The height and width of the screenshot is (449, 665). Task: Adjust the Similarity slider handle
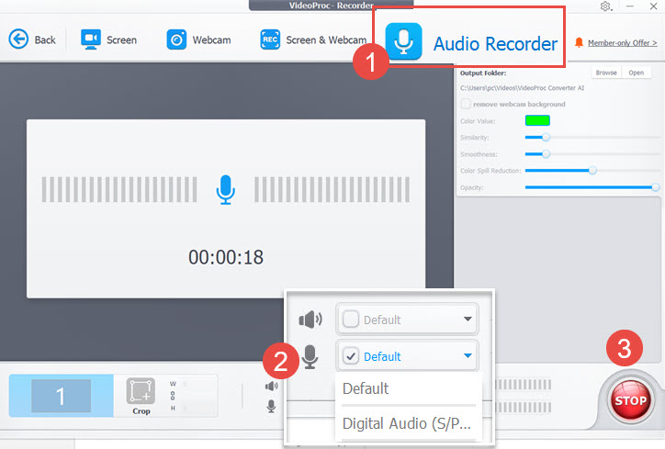click(547, 137)
